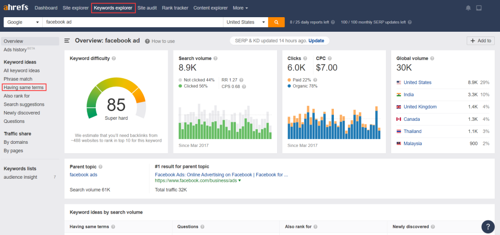Click the keyword search input field
Viewport: 500px width, 235px height.
[133, 22]
